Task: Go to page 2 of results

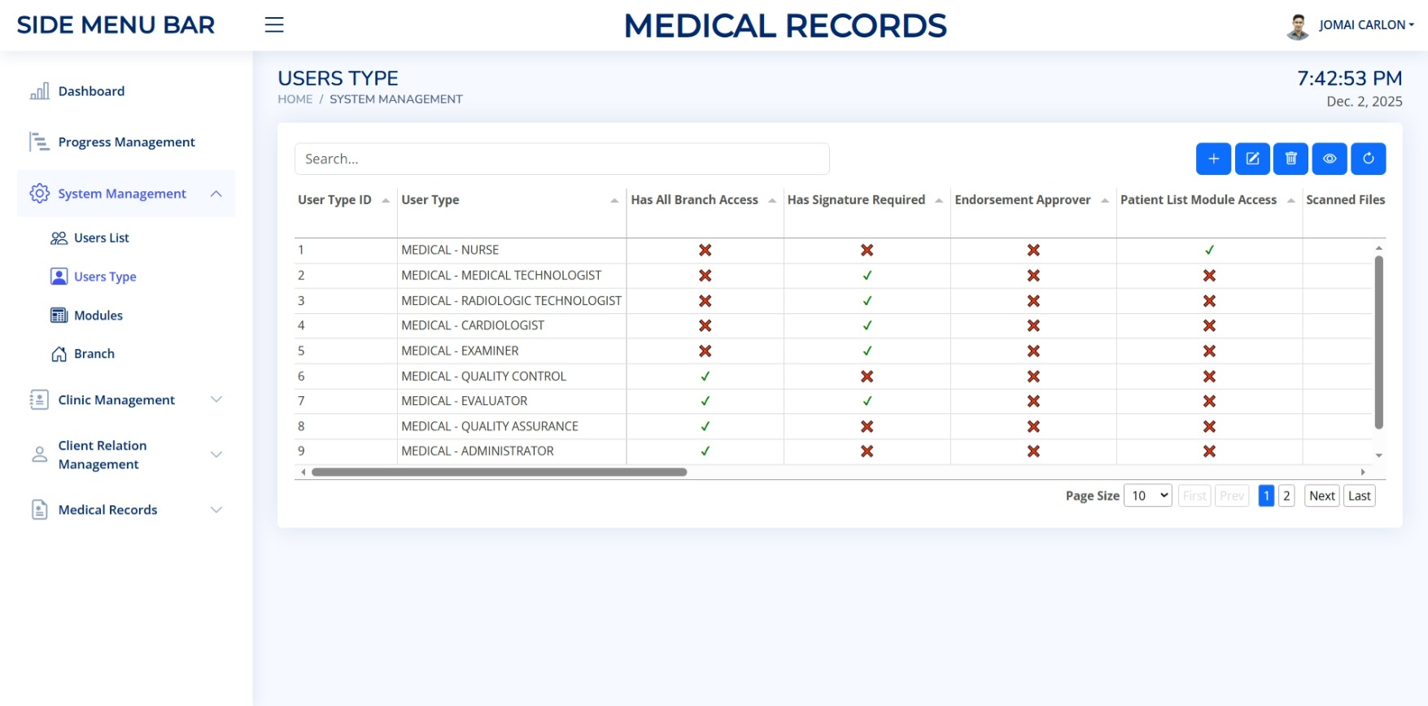Action: pyautogui.click(x=1286, y=495)
